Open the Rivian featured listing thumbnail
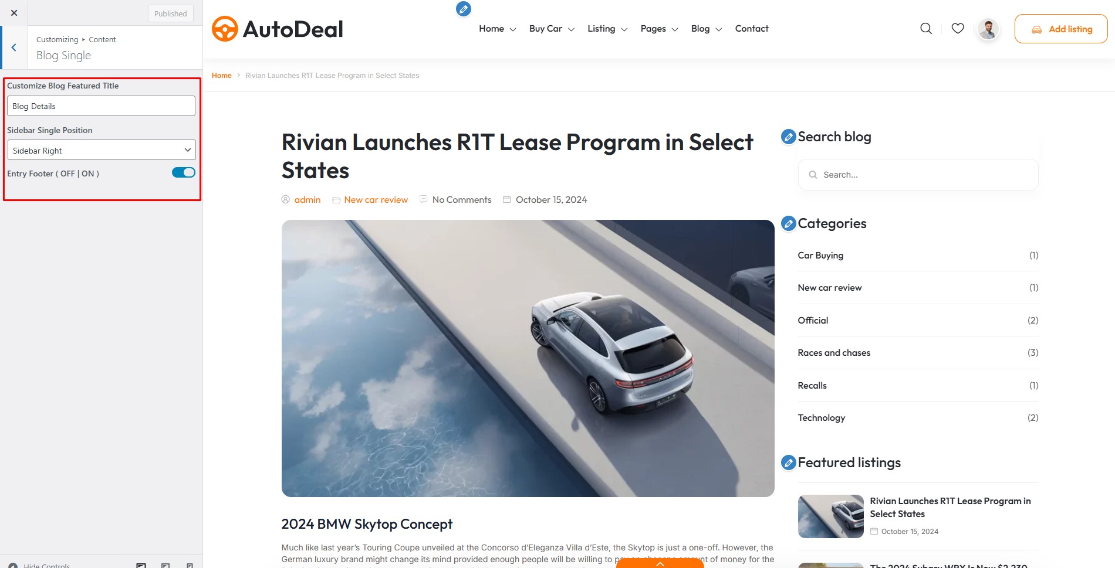The height and width of the screenshot is (568, 1115). [830, 516]
